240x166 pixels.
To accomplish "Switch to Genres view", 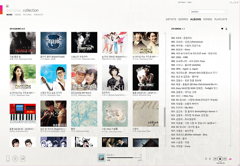I will [x=183, y=19].
